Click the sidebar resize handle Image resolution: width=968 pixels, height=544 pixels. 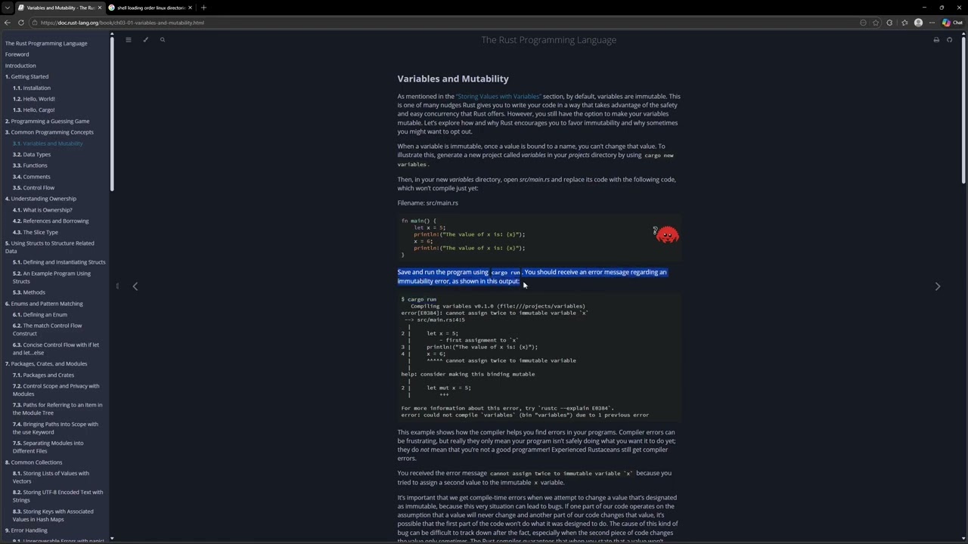[x=117, y=286]
